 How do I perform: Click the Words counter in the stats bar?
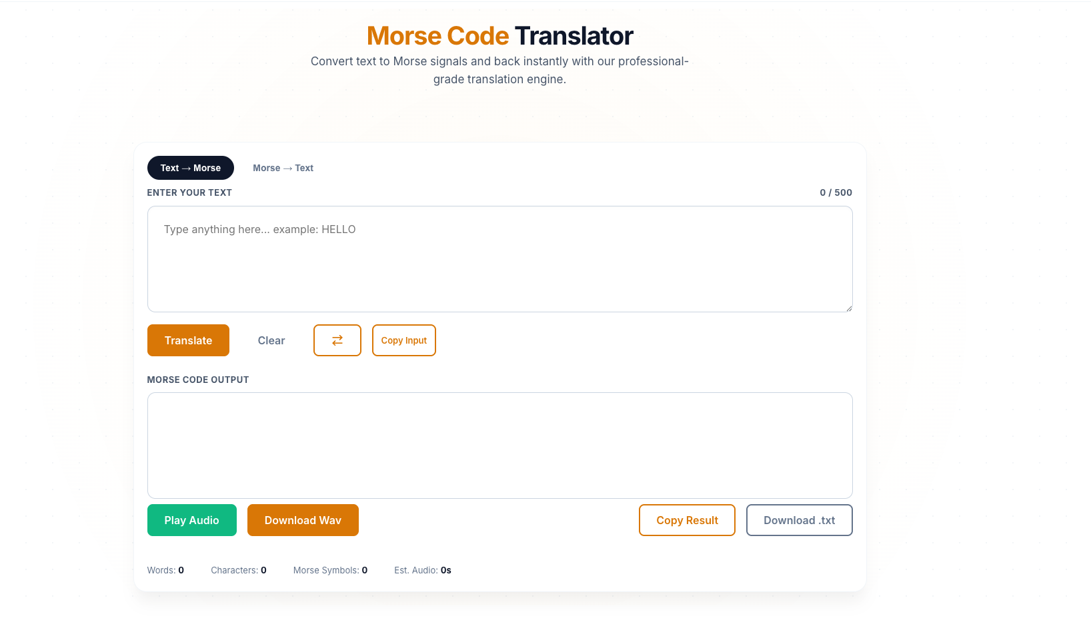pyautogui.click(x=165, y=570)
